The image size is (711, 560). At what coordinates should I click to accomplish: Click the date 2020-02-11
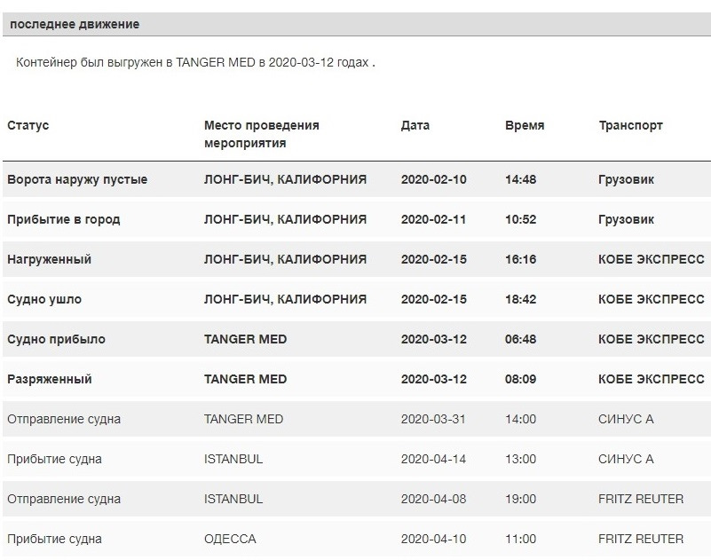(x=433, y=219)
